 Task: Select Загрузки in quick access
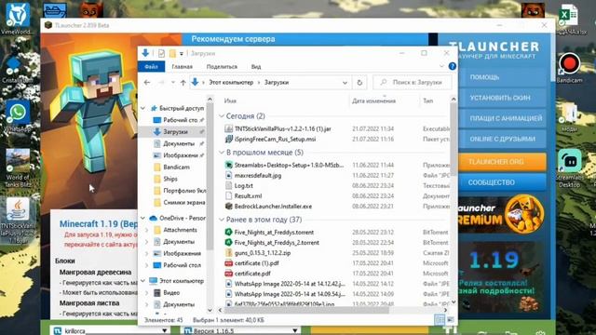coord(175,132)
